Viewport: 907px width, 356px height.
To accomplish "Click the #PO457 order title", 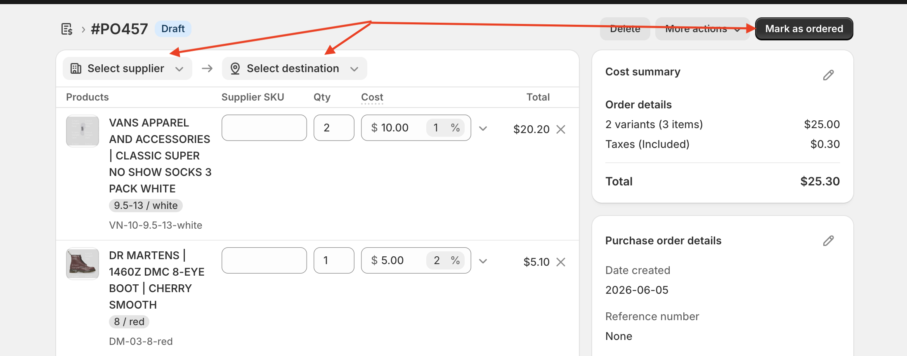I will [x=119, y=29].
